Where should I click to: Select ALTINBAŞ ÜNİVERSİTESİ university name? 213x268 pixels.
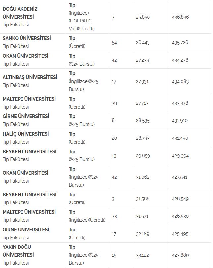pyautogui.click(x=30, y=77)
